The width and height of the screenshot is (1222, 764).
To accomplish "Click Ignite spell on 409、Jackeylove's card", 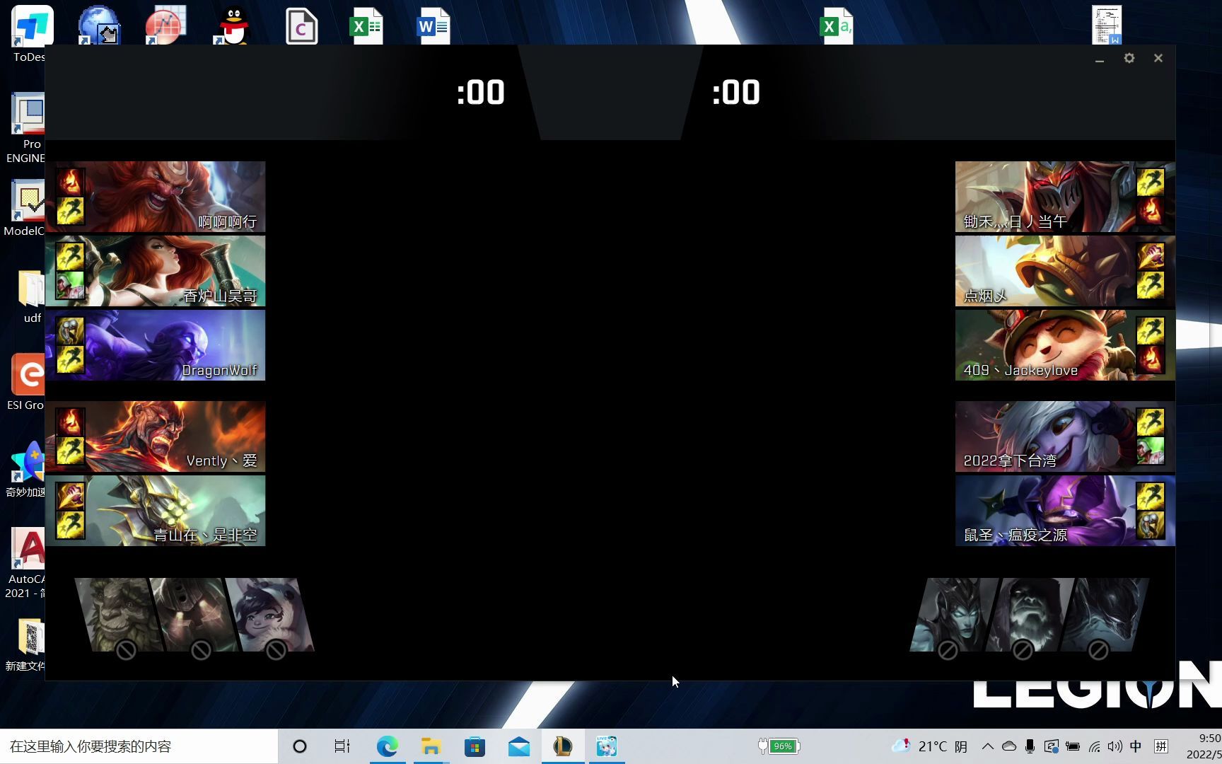I will point(1151,359).
